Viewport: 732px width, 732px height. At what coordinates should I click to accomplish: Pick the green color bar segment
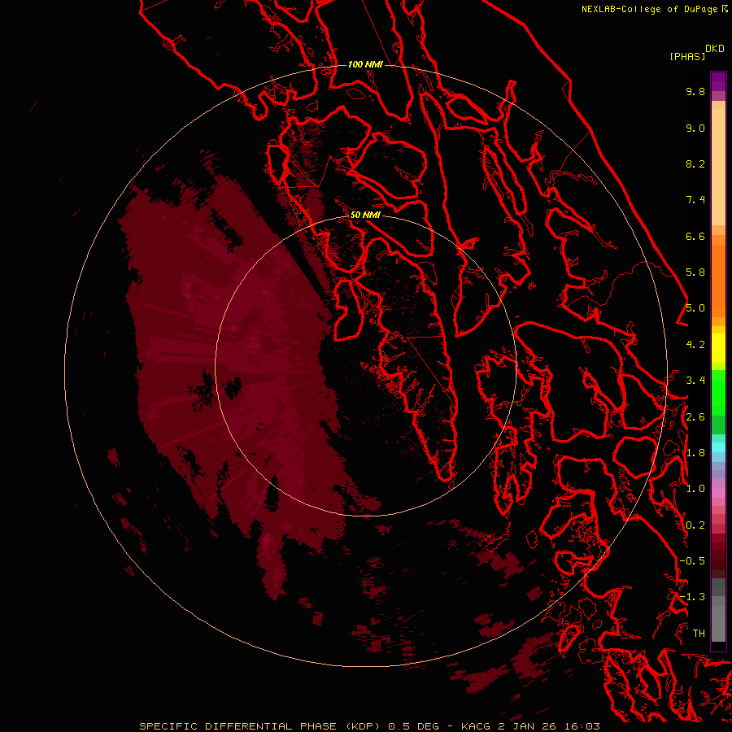point(718,393)
